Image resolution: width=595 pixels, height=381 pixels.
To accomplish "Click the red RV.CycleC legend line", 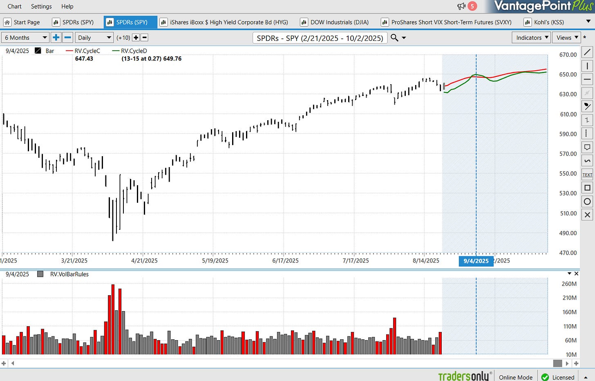I will point(69,51).
